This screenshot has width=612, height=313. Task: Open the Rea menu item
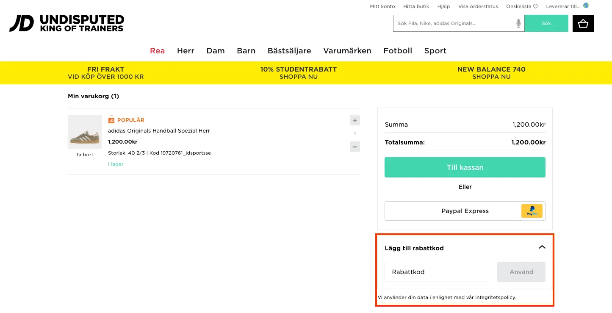click(157, 50)
